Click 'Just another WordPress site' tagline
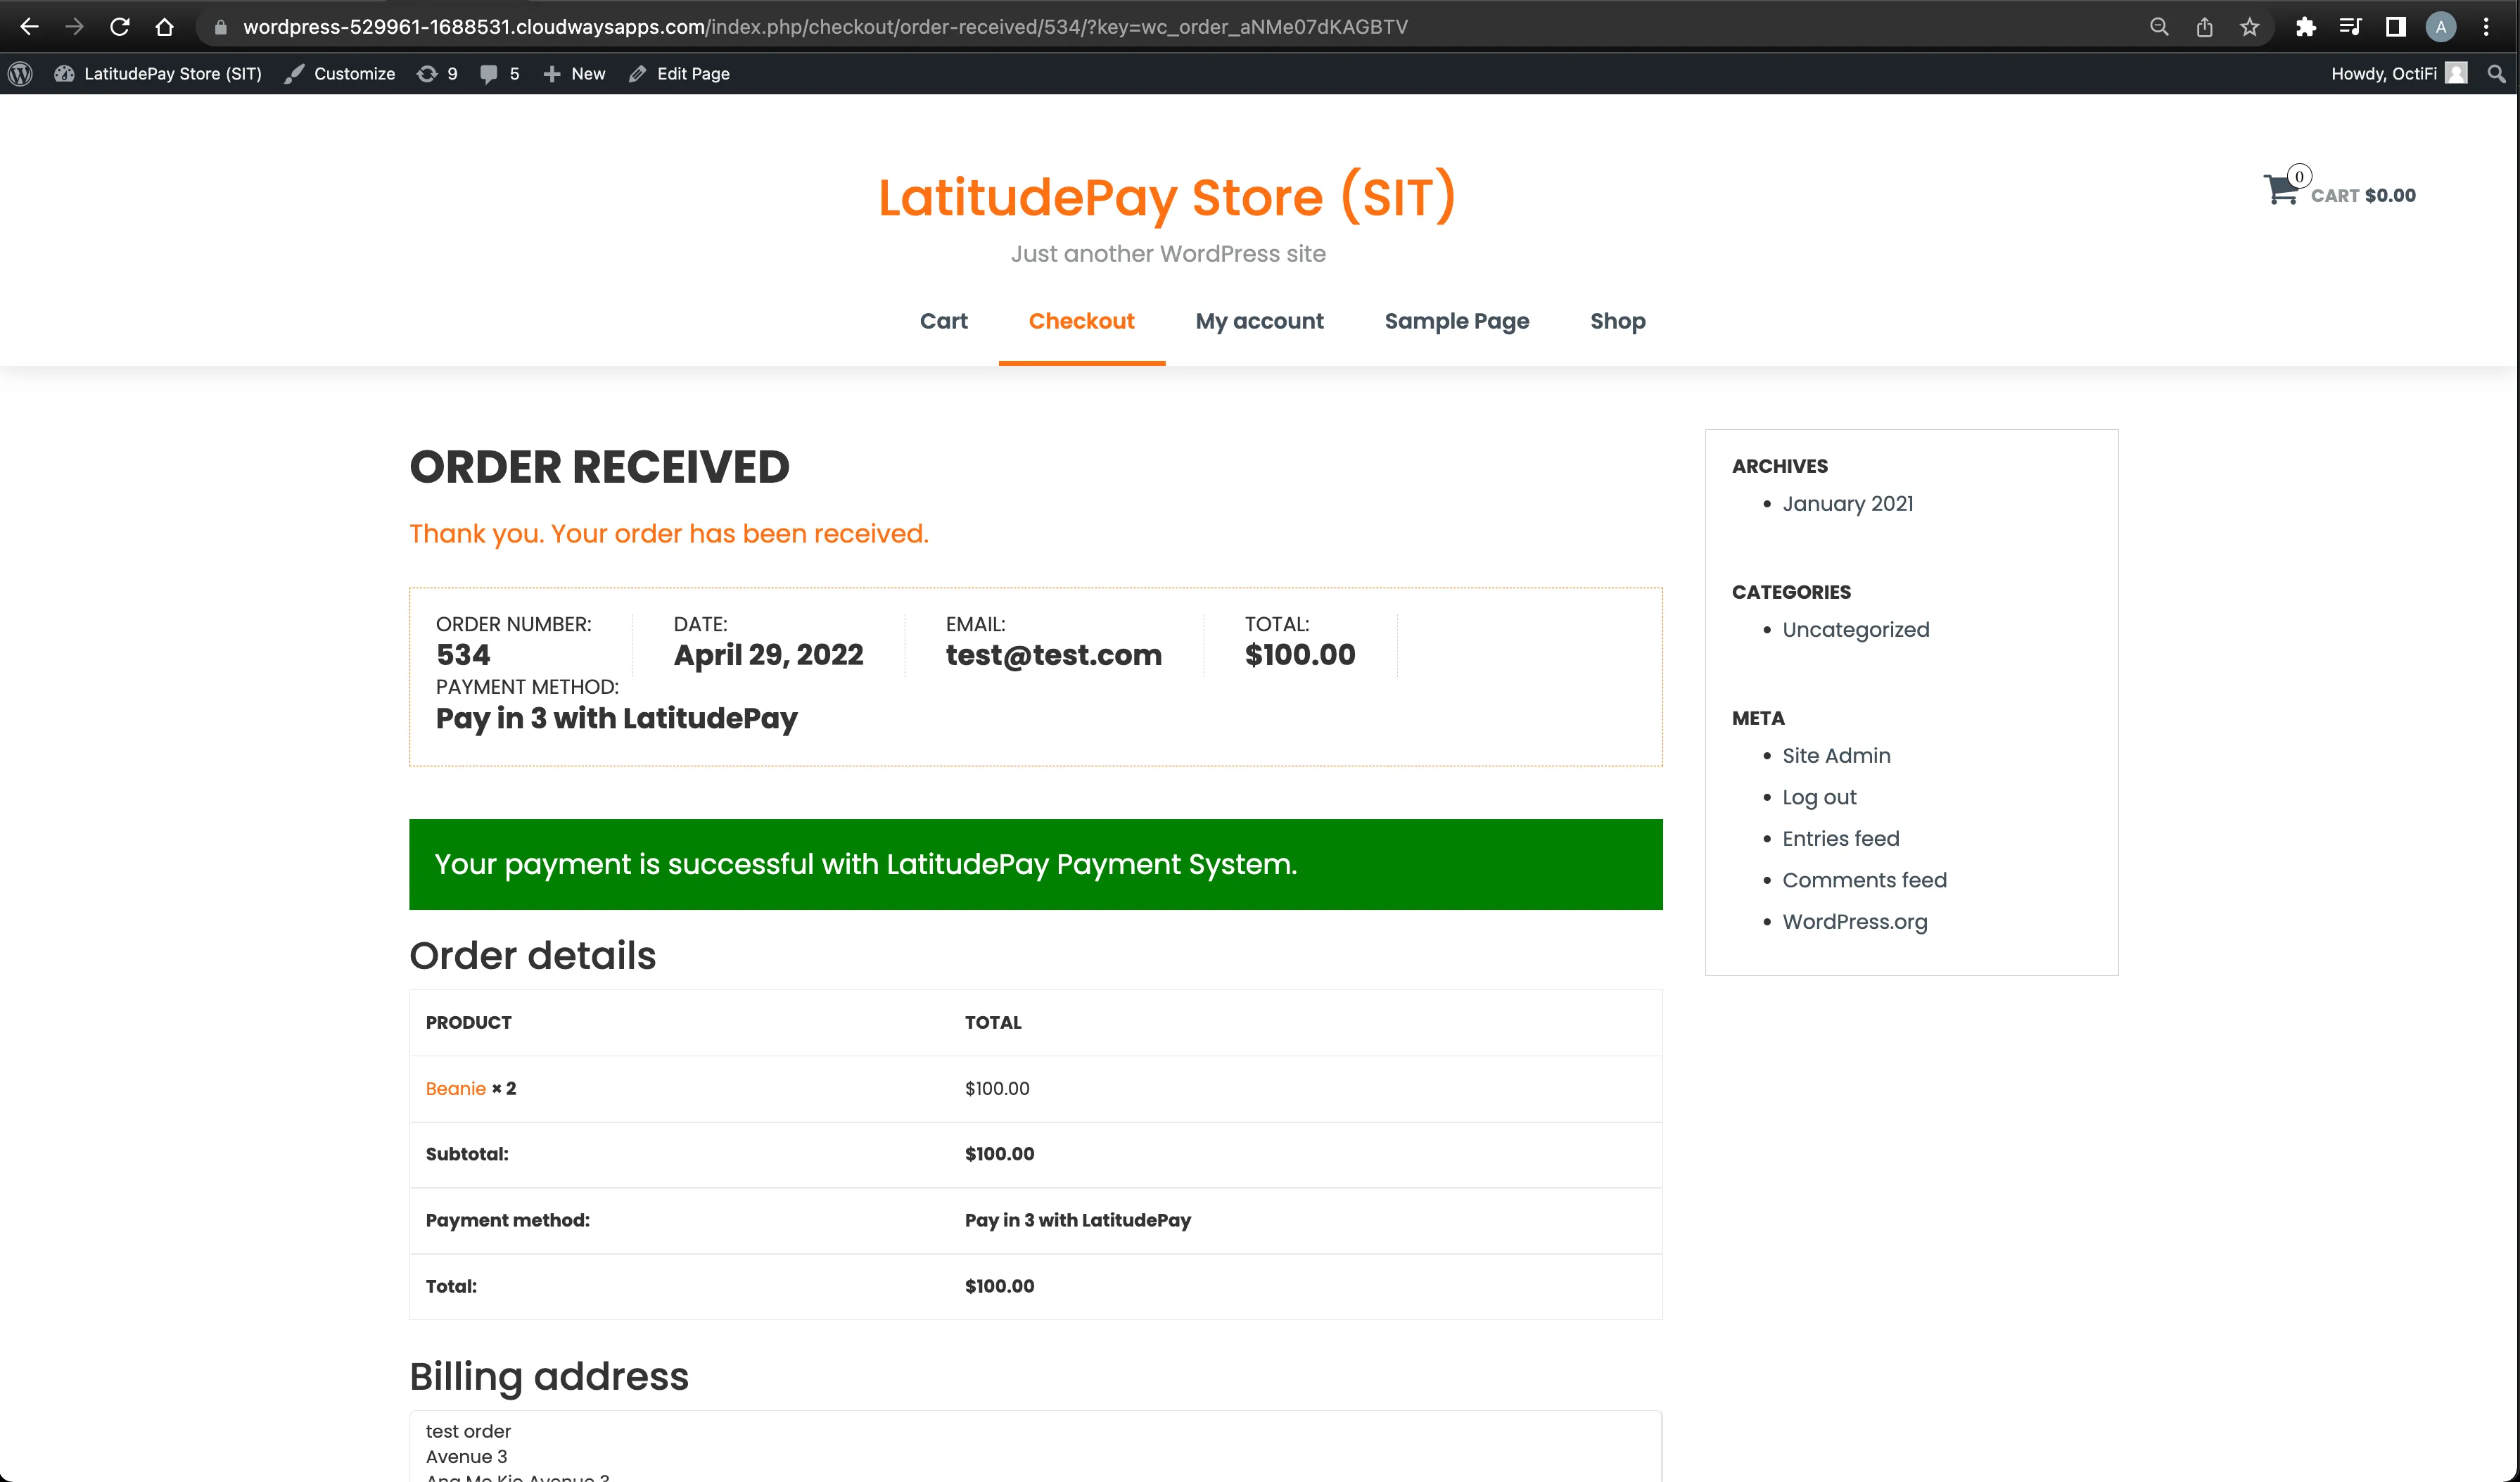Viewport: 2520px width, 1482px height. point(1167,254)
